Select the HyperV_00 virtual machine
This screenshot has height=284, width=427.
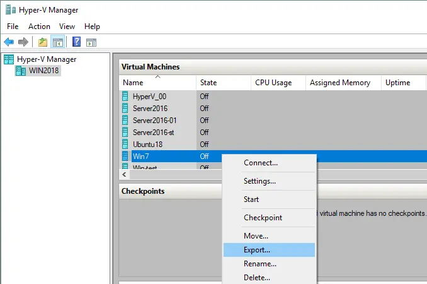[149, 97]
